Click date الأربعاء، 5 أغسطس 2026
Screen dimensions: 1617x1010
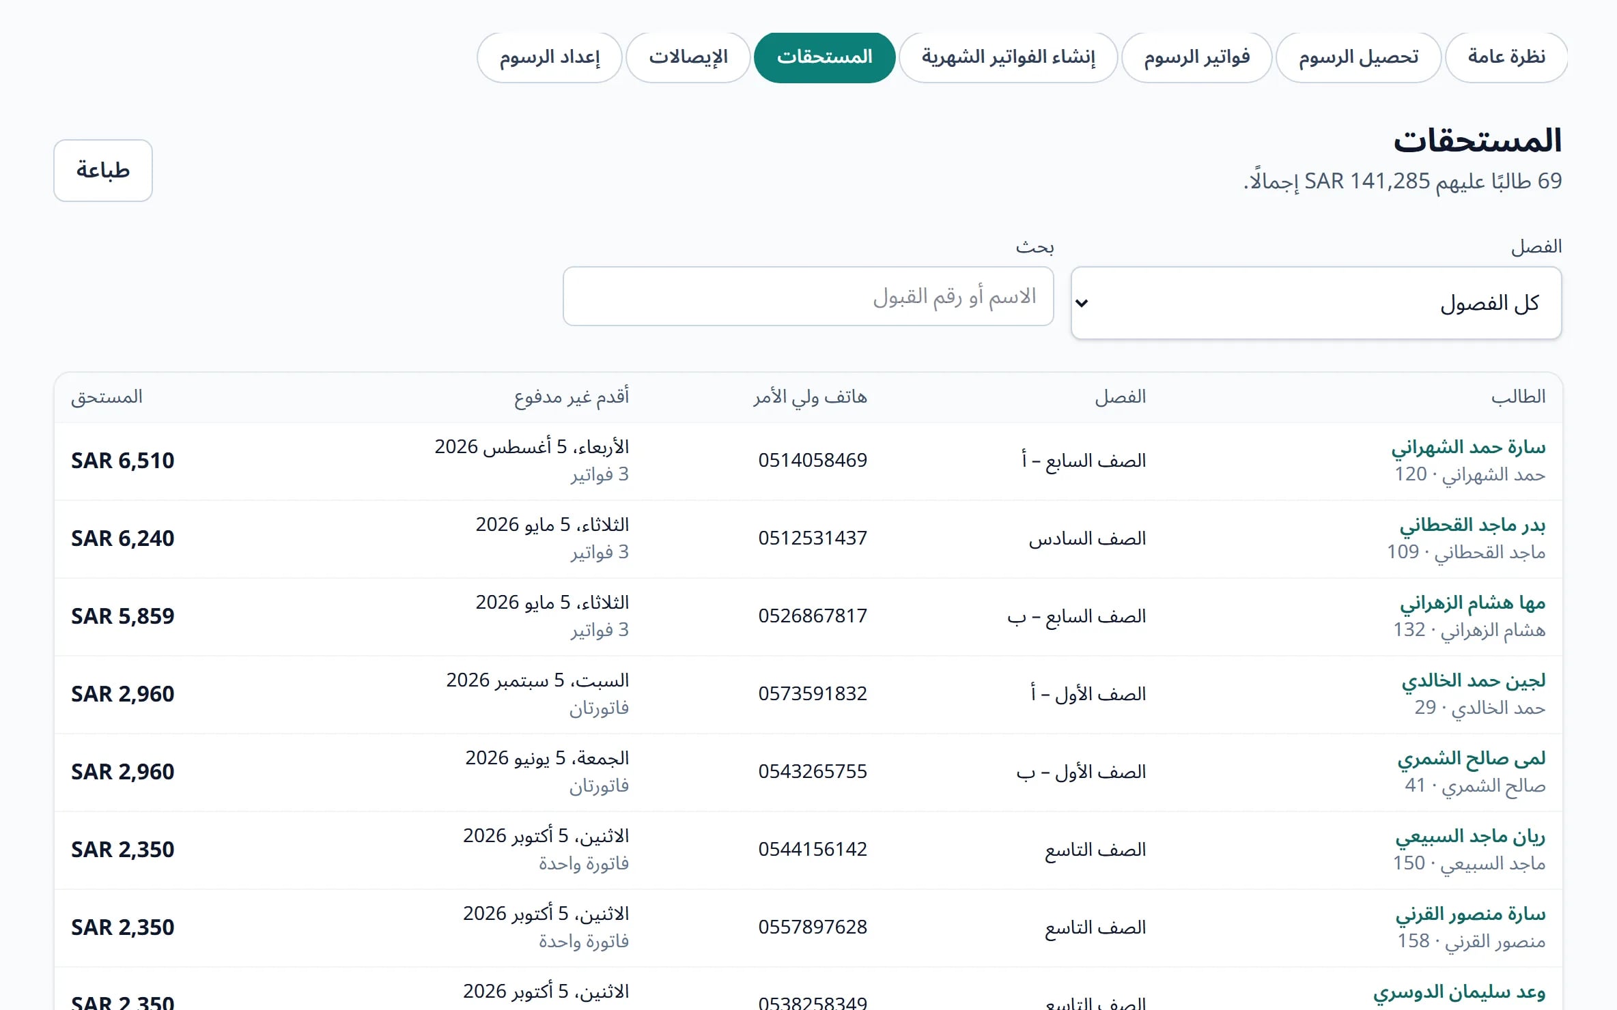pos(532,447)
